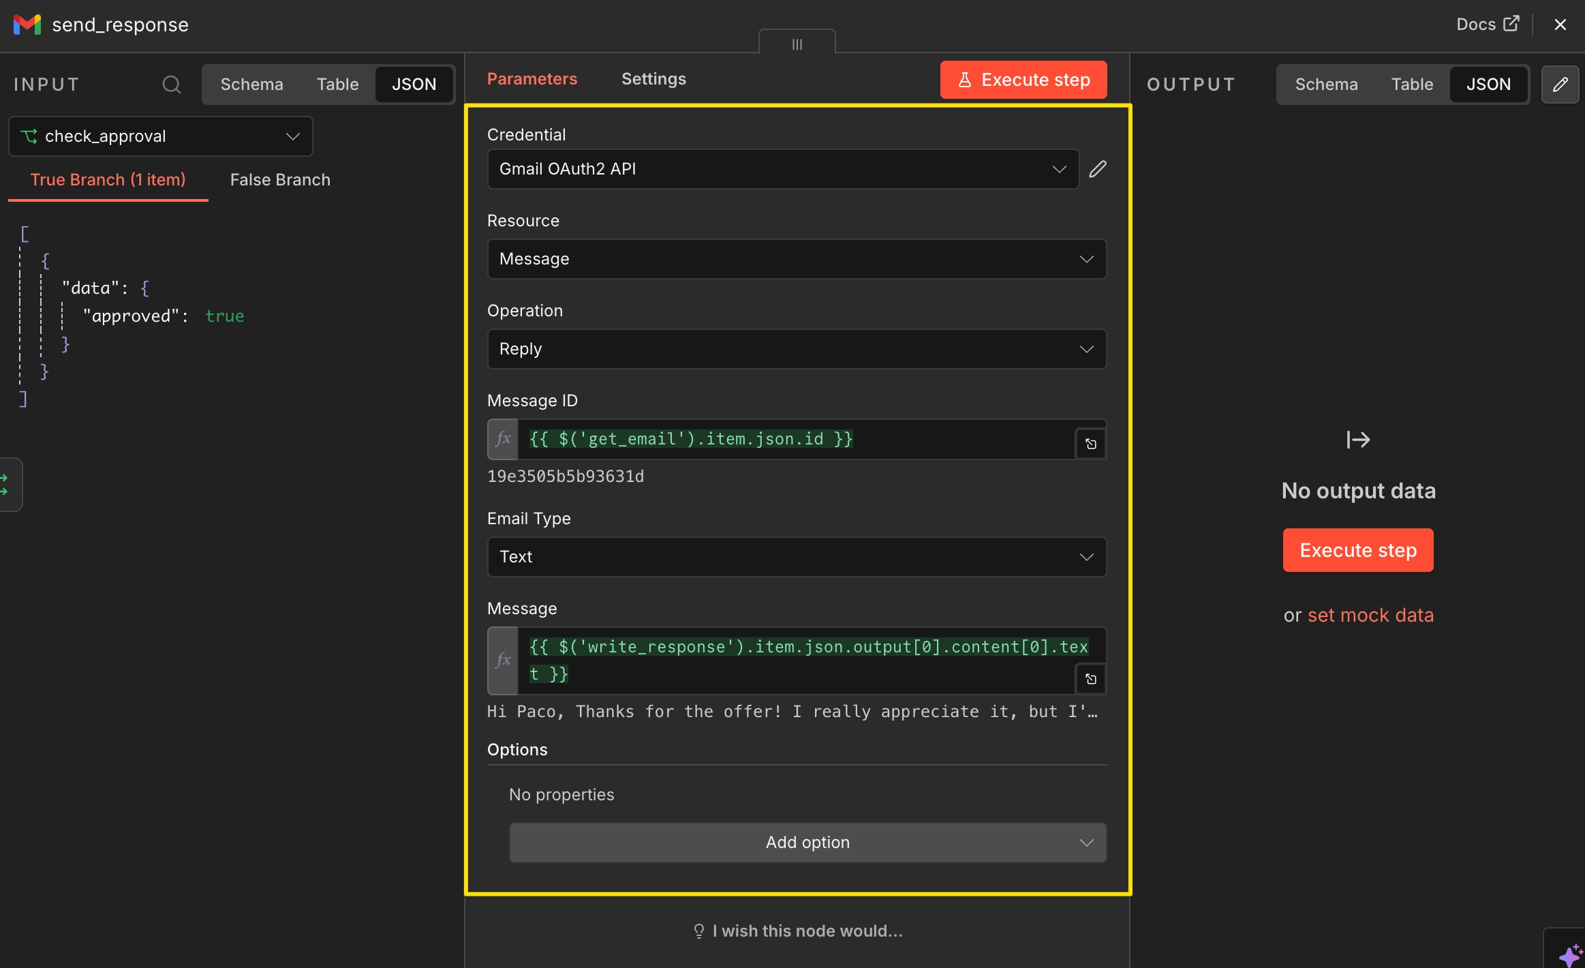Switch OUTPUT view to Table
1585x968 pixels.
click(1412, 85)
